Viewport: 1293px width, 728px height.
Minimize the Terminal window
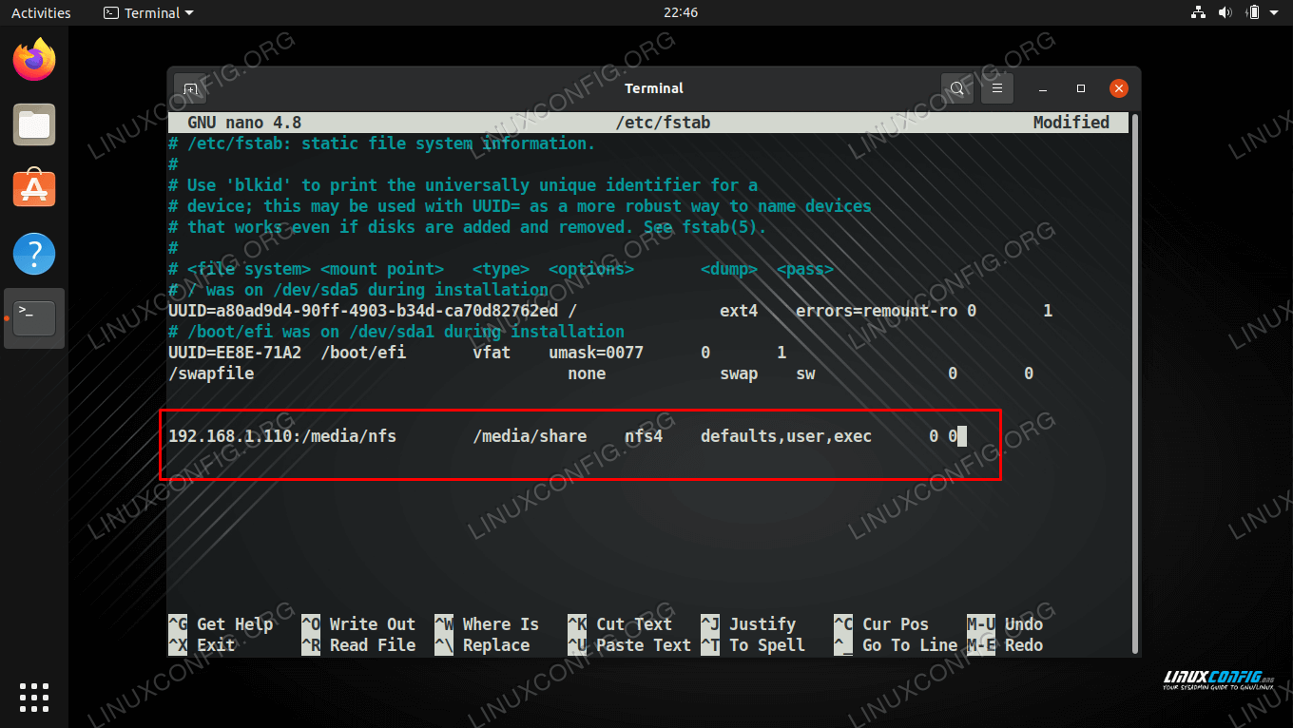click(x=1043, y=88)
